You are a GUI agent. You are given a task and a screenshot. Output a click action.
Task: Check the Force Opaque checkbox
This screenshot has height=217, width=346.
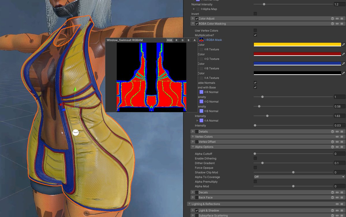coord(255,167)
